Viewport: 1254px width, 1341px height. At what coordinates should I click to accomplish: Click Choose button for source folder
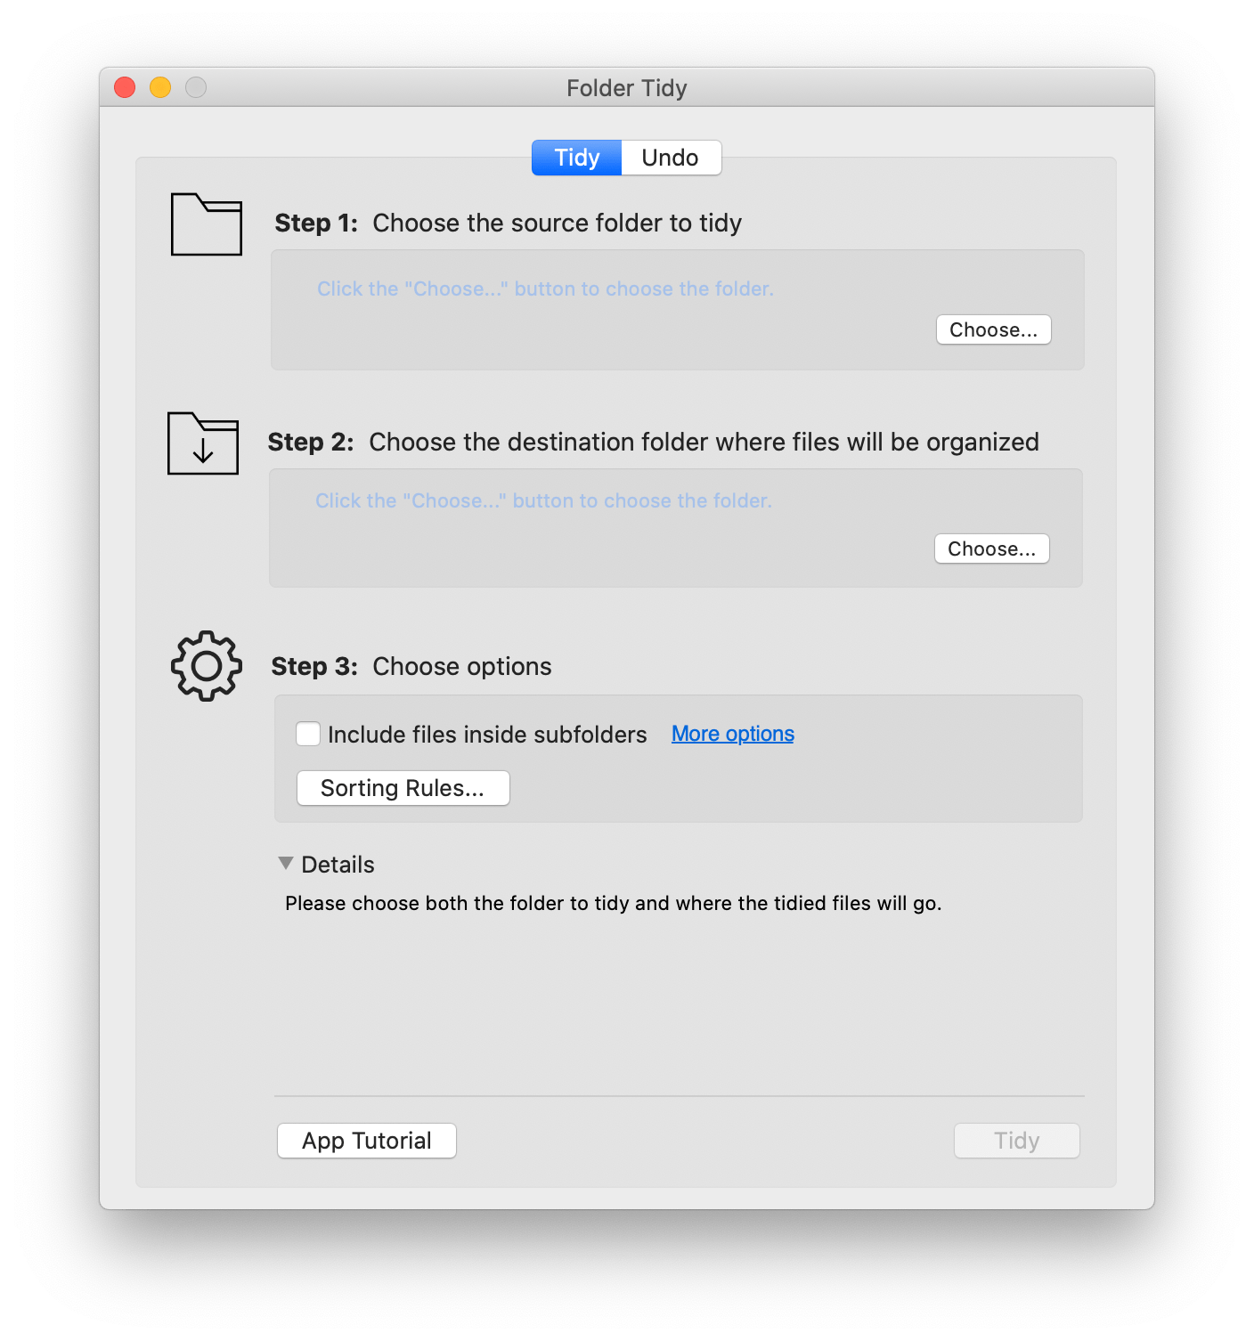[x=993, y=329]
